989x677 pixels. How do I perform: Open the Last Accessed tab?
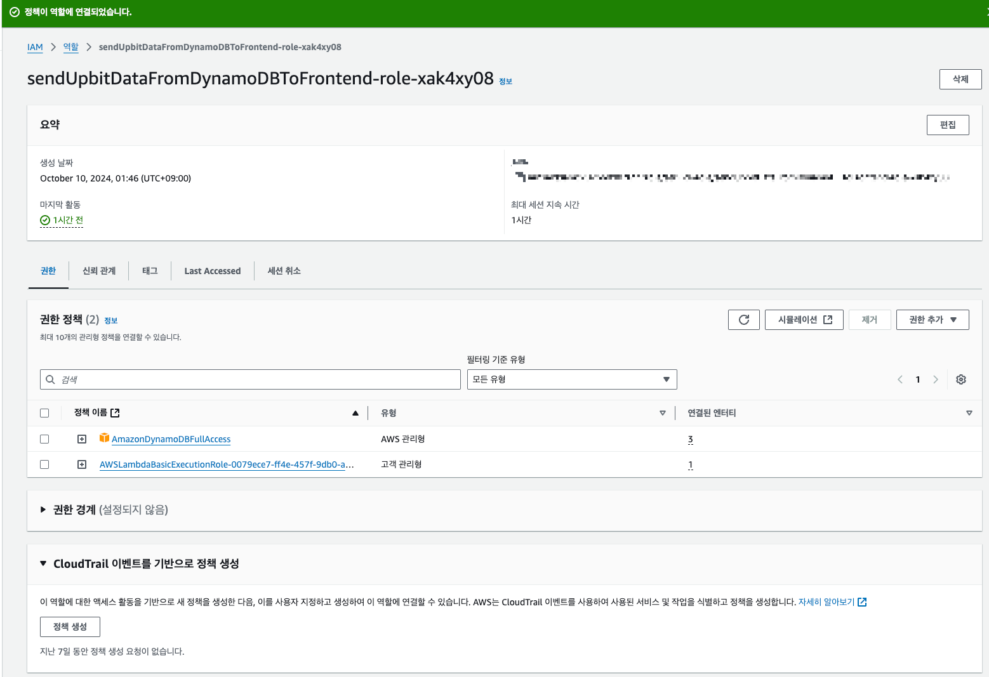(213, 271)
